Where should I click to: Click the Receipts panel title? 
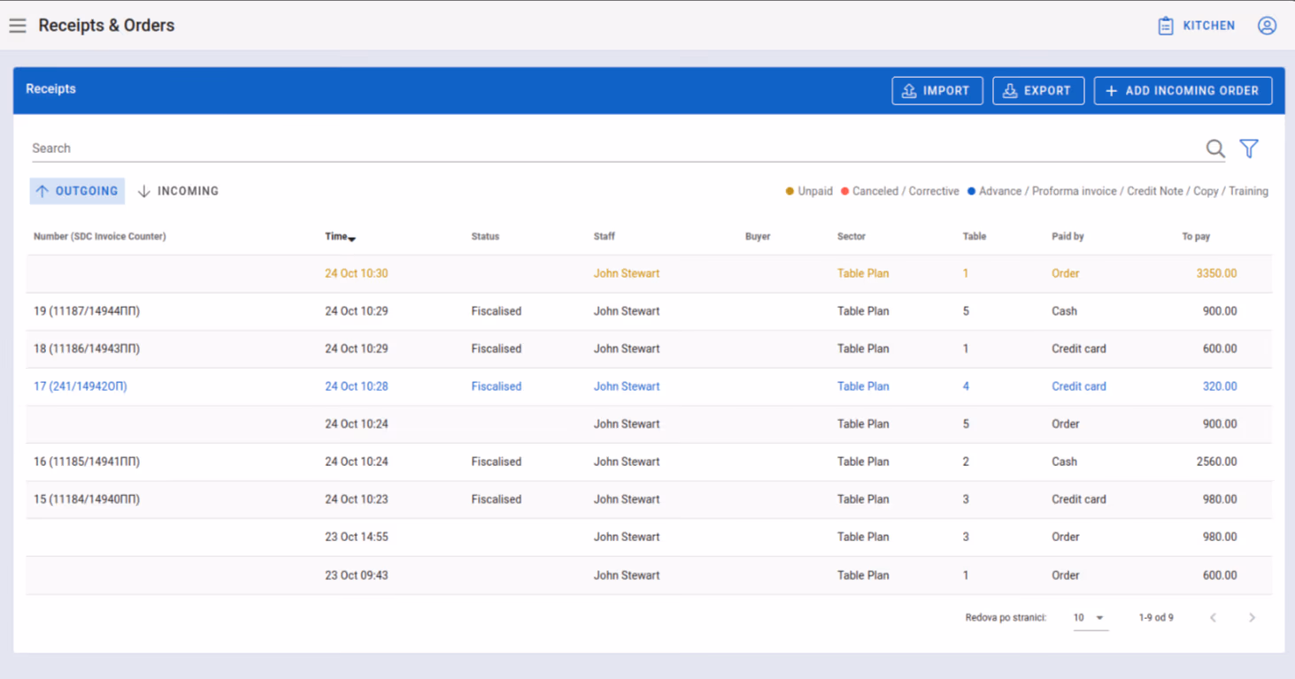tap(50, 89)
